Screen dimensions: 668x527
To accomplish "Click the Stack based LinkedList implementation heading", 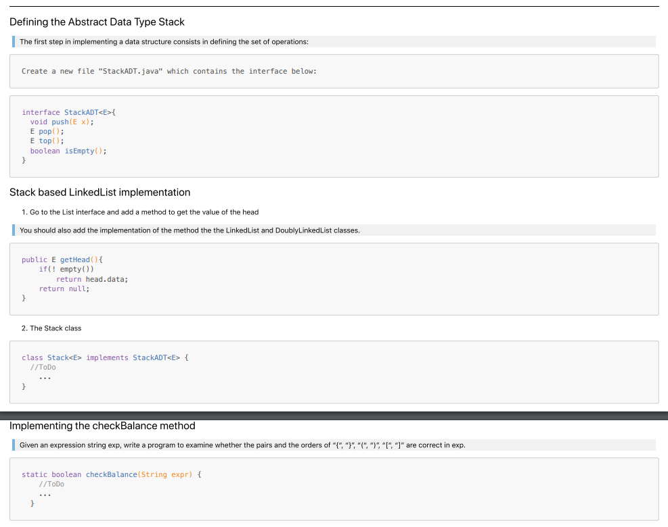I will pyautogui.click(x=99, y=193).
